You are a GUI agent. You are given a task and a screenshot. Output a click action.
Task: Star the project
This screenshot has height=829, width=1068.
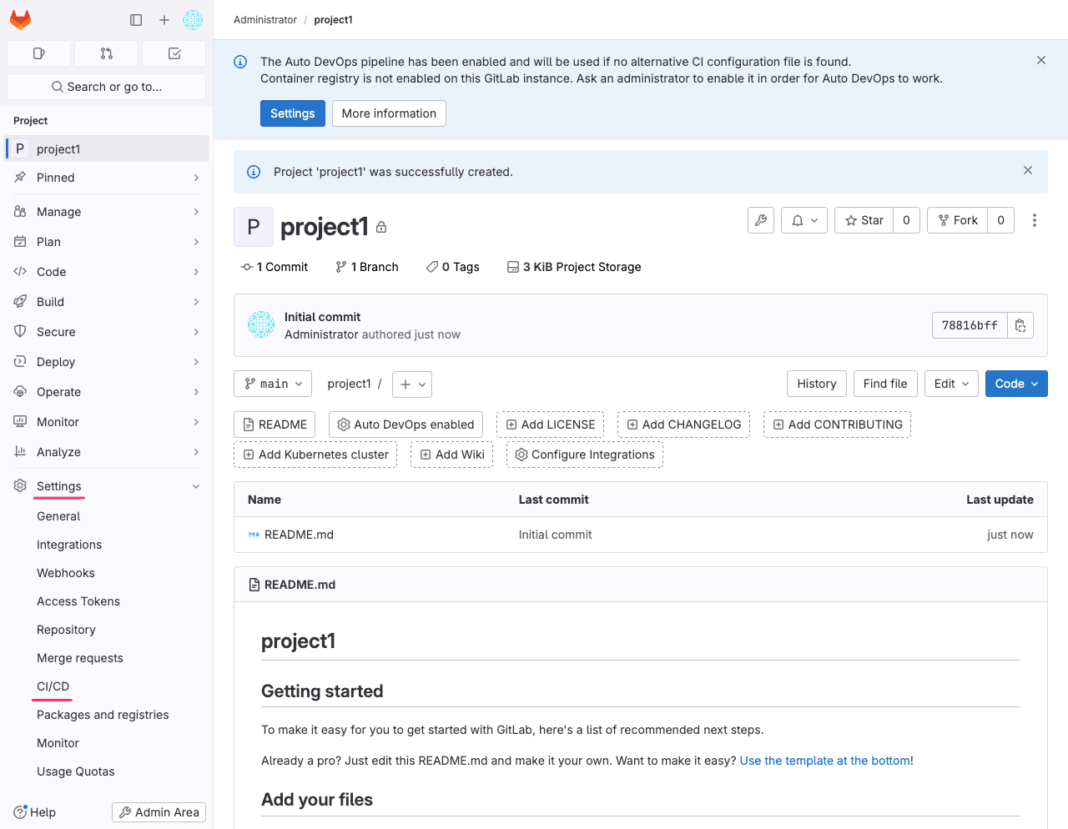coord(864,220)
